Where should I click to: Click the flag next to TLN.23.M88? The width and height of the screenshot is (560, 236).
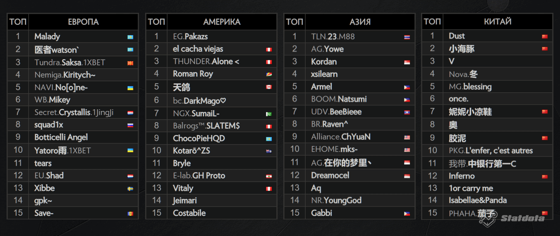pos(407,37)
